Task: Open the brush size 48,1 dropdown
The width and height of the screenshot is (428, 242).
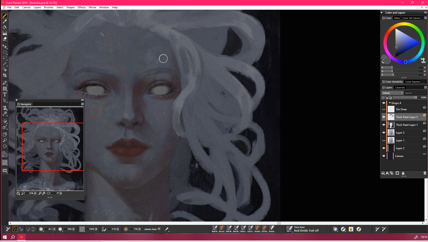Action: 54,229
